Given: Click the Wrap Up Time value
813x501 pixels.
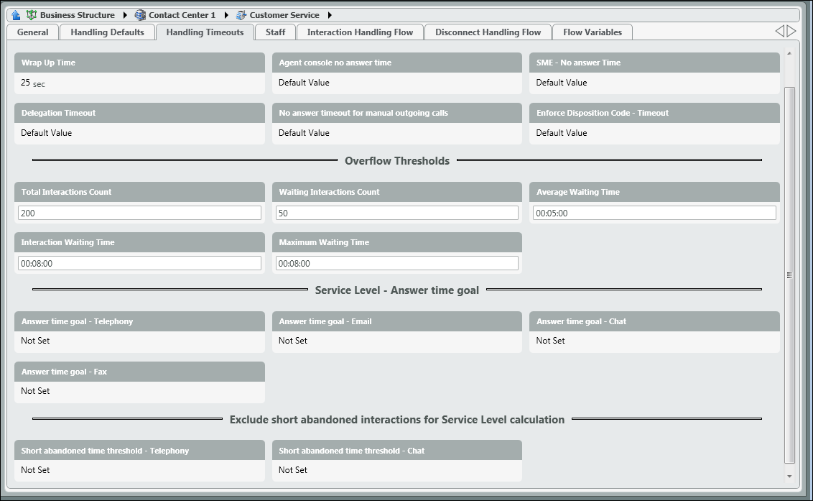Looking at the screenshot, I should point(32,83).
